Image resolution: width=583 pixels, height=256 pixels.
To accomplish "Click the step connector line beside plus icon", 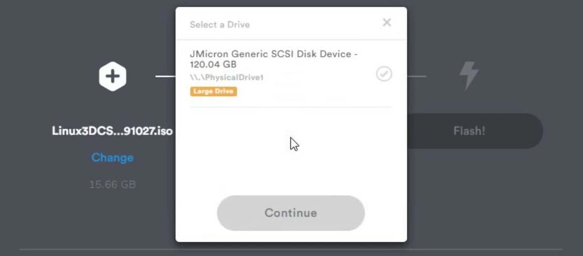I will click(x=165, y=77).
